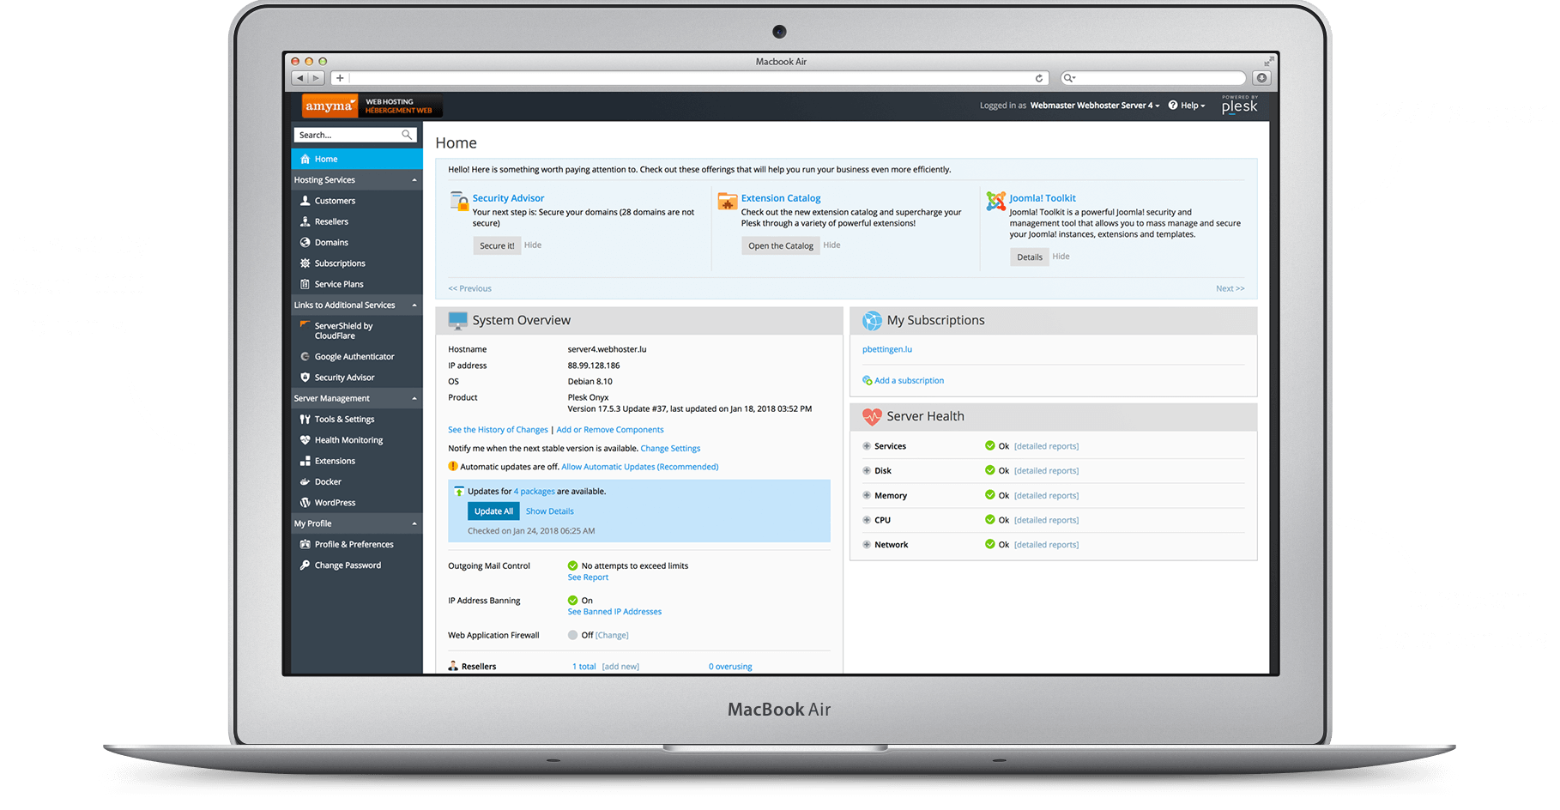This screenshot has height=810, width=1560.
Task: Open detailed reports for Network
Action: point(1046,545)
